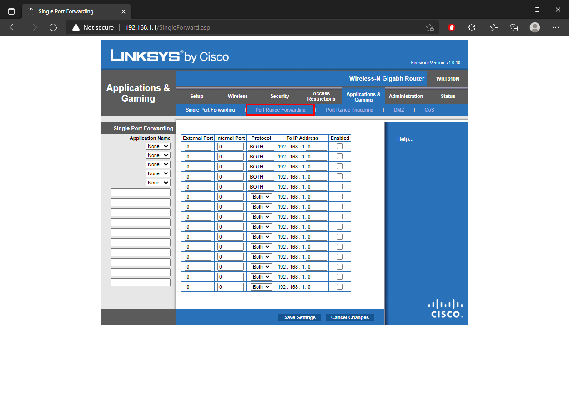Add this page to favorites star icon
This screenshot has width=569, height=403.
[x=429, y=27]
